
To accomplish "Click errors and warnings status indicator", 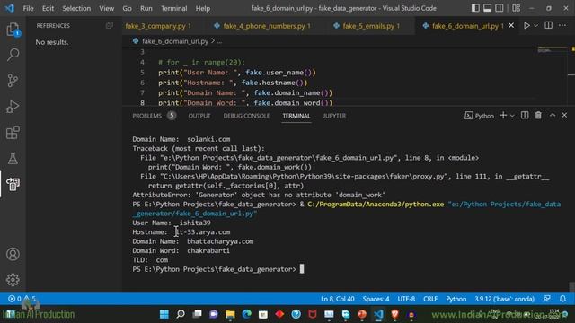I will [x=22, y=299].
